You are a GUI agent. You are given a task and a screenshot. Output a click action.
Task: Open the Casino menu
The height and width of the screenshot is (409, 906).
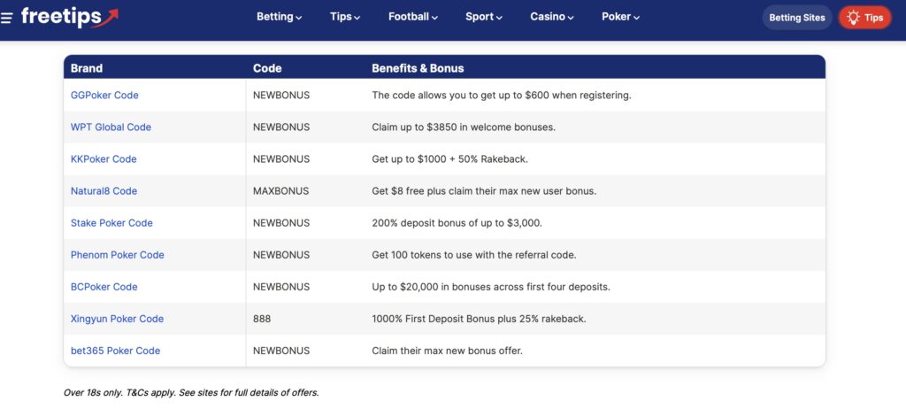[552, 17]
